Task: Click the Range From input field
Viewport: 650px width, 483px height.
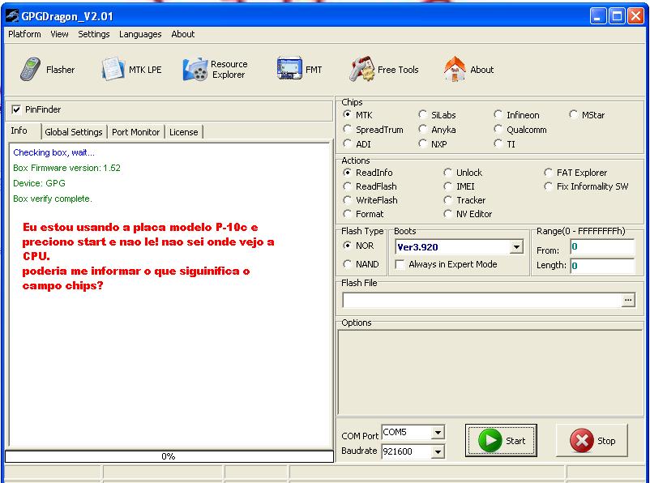Action: 602,247
